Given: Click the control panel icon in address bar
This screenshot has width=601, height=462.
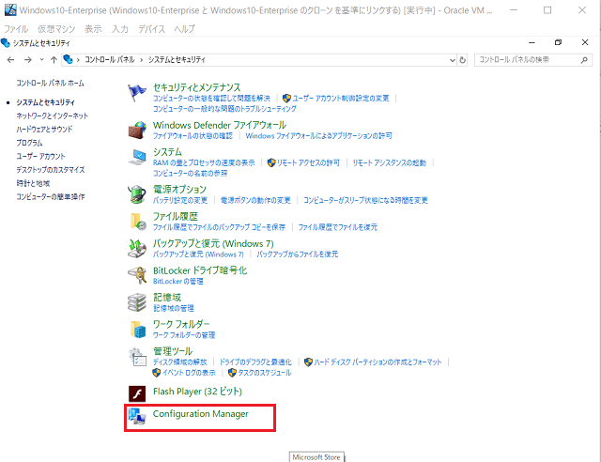Looking at the screenshot, I should click(69, 59).
